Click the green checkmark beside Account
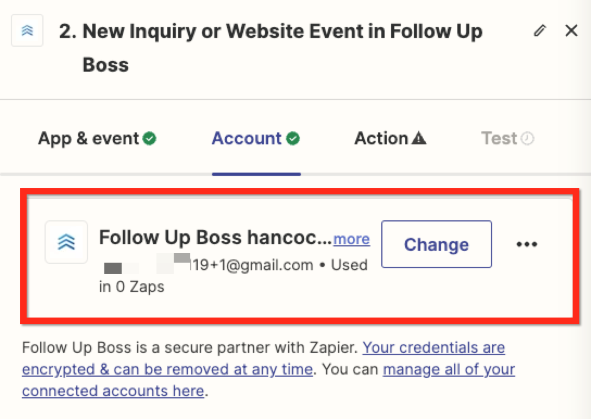The width and height of the screenshot is (591, 419). (293, 138)
